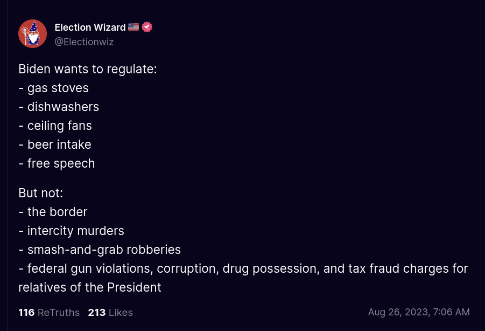Viewport: 485px width, 331px height.
Task: Open the Aug 26, 2023 timestamp
Action: pos(419,312)
